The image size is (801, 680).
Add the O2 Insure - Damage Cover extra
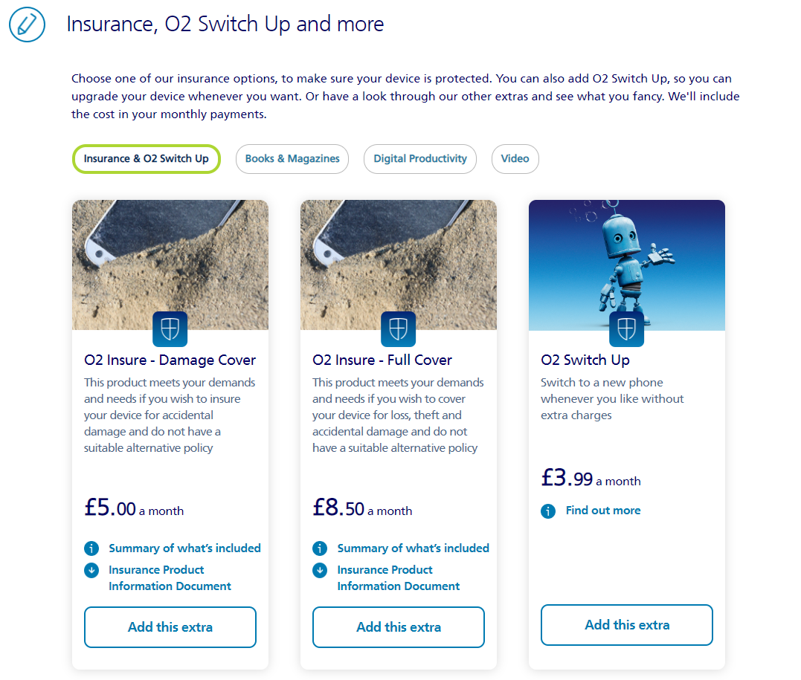tap(170, 626)
